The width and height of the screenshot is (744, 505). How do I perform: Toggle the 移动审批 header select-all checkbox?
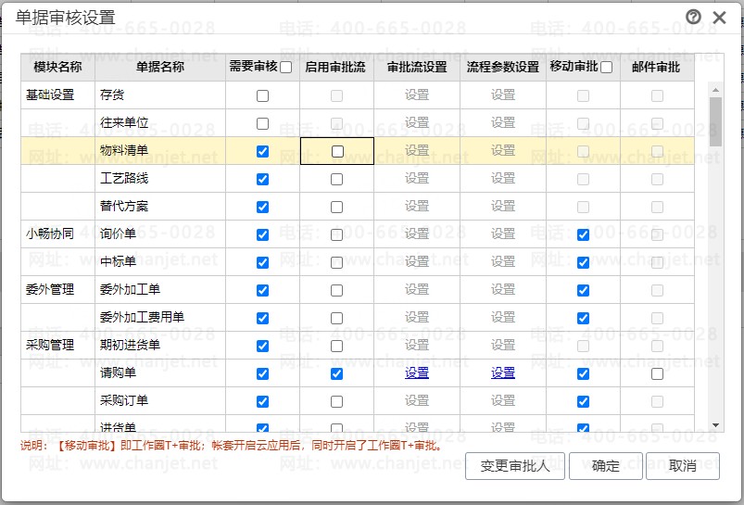coord(606,68)
